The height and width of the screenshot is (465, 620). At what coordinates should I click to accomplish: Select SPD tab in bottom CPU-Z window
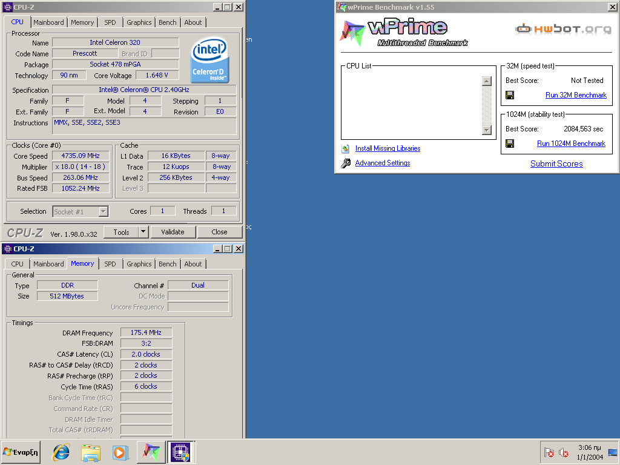click(110, 264)
